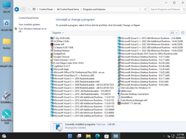The width and height of the screenshot is (186, 139).
Task: Click the Search Programs and Features box
Action: 166,9
